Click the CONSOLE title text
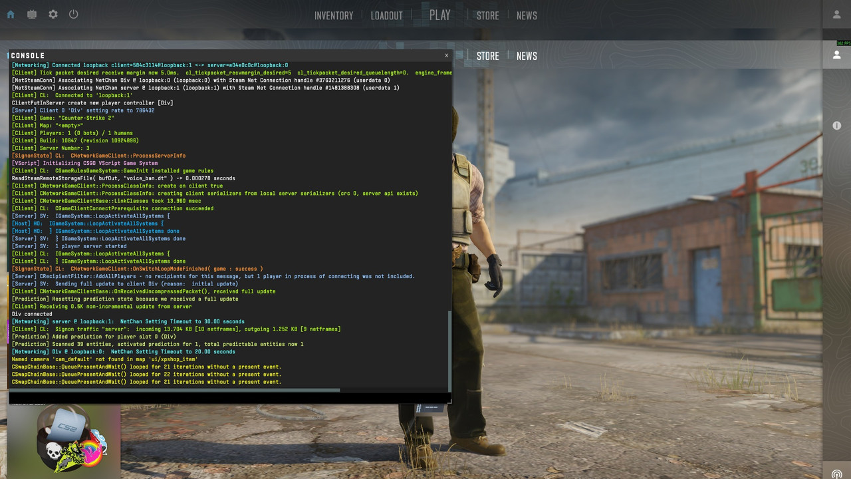This screenshot has height=479, width=851. coord(28,56)
